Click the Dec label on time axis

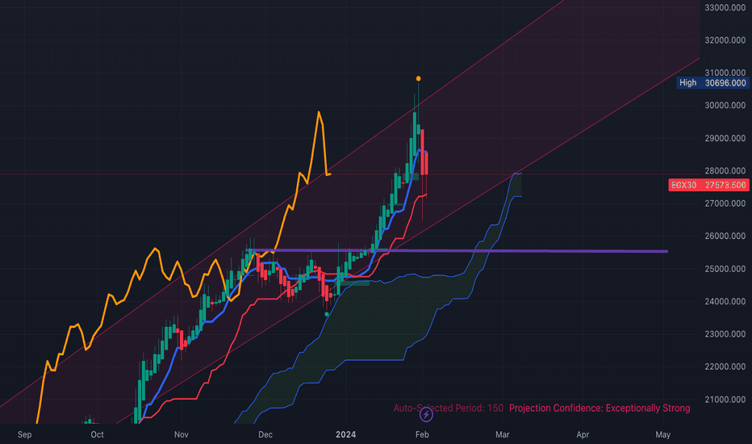click(265, 434)
